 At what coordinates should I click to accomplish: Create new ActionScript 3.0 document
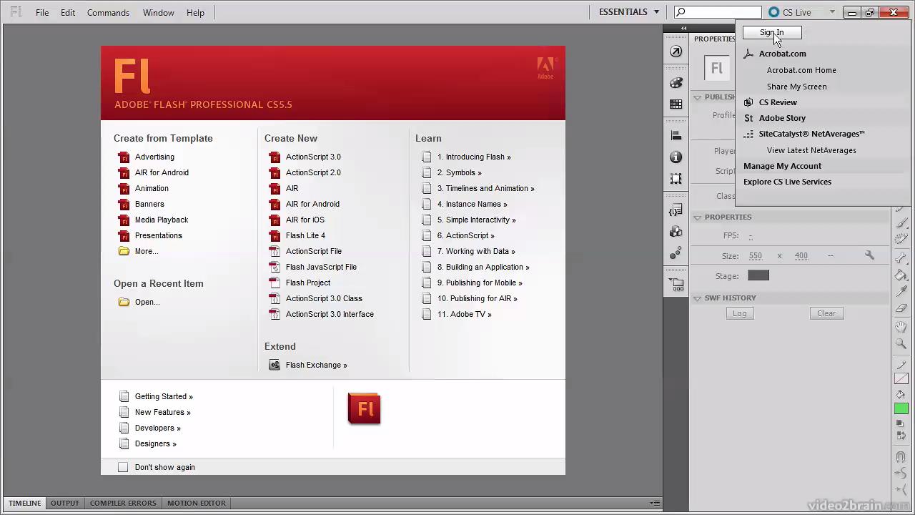pyautogui.click(x=313, y=157)
